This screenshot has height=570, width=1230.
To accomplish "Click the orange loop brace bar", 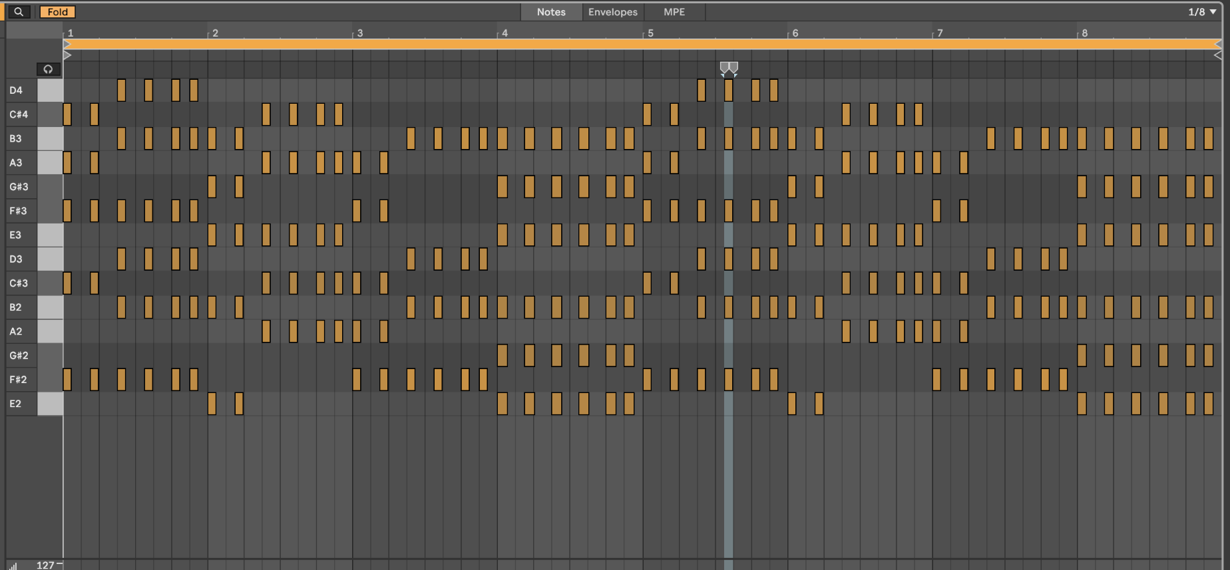I will [x=642, y=44].
